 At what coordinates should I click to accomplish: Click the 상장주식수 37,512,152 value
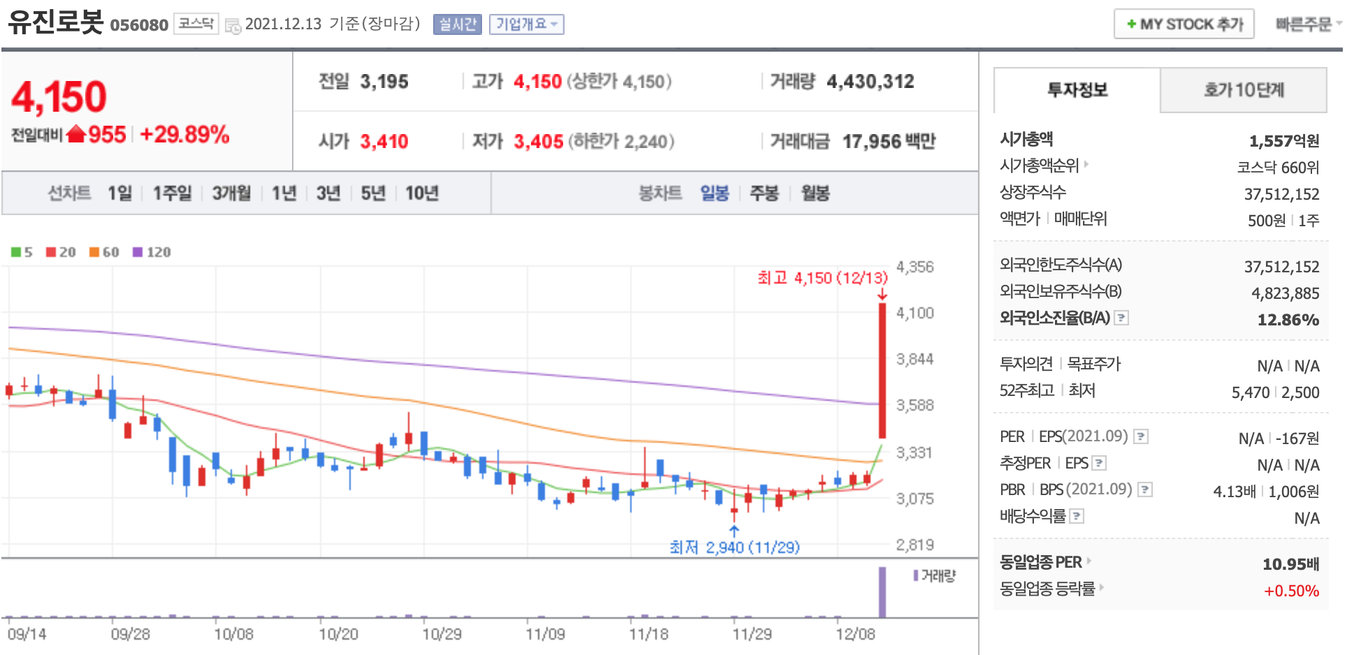[x=1281, y=194]
